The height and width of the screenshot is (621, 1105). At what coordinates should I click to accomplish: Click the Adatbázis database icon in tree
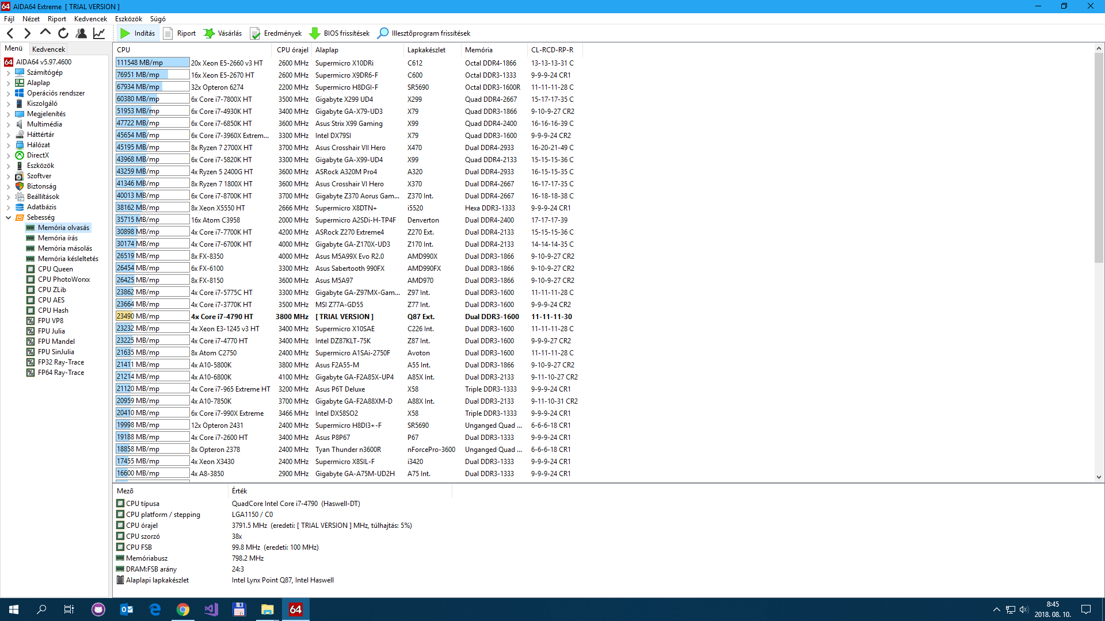tap(20, 207)
